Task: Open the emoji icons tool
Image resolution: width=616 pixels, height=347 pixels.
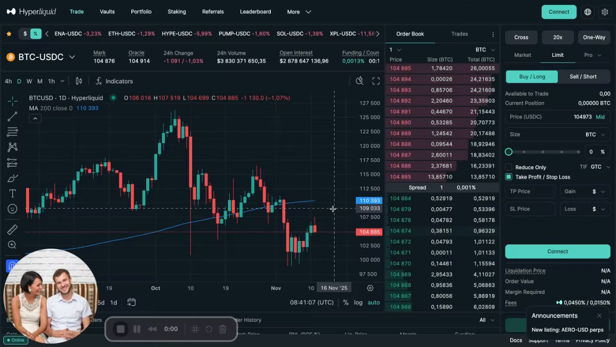Action: click(x=13, y=209)
